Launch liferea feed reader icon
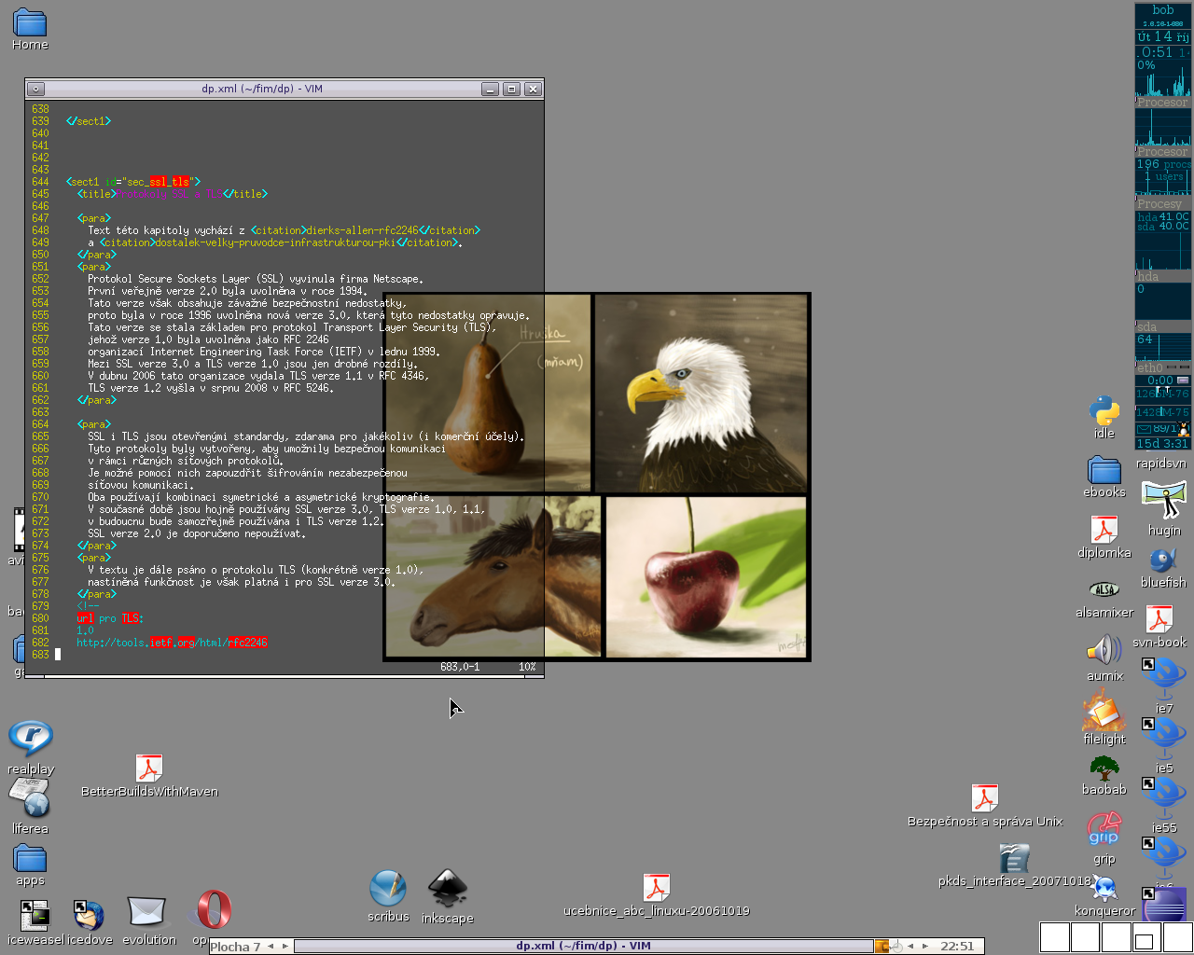The width and height of the screenshot is (1194, 955). pyautogui.click(x=29, y=797)
